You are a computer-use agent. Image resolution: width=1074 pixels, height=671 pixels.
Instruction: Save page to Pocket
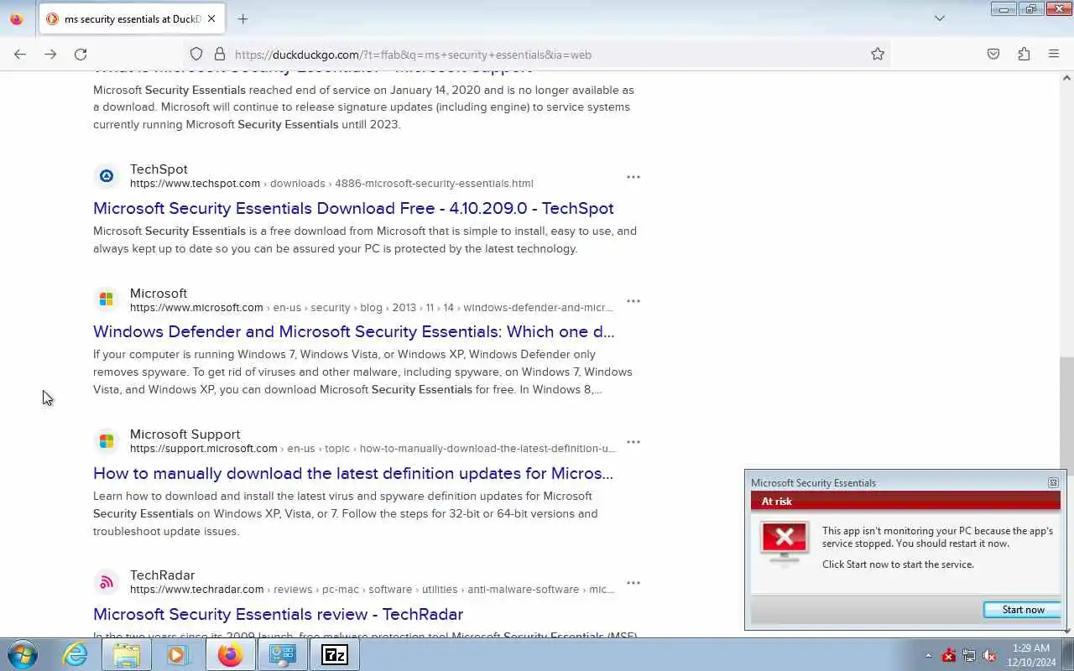click(x=993, y=55)
